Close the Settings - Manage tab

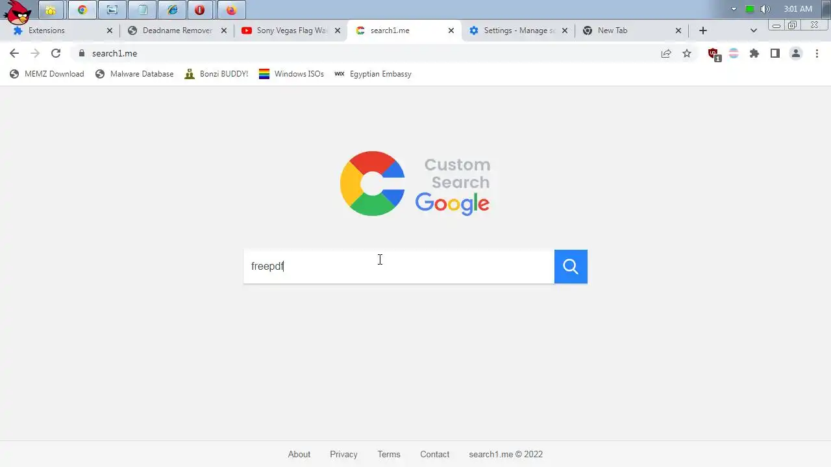click(x=565, y=30)
